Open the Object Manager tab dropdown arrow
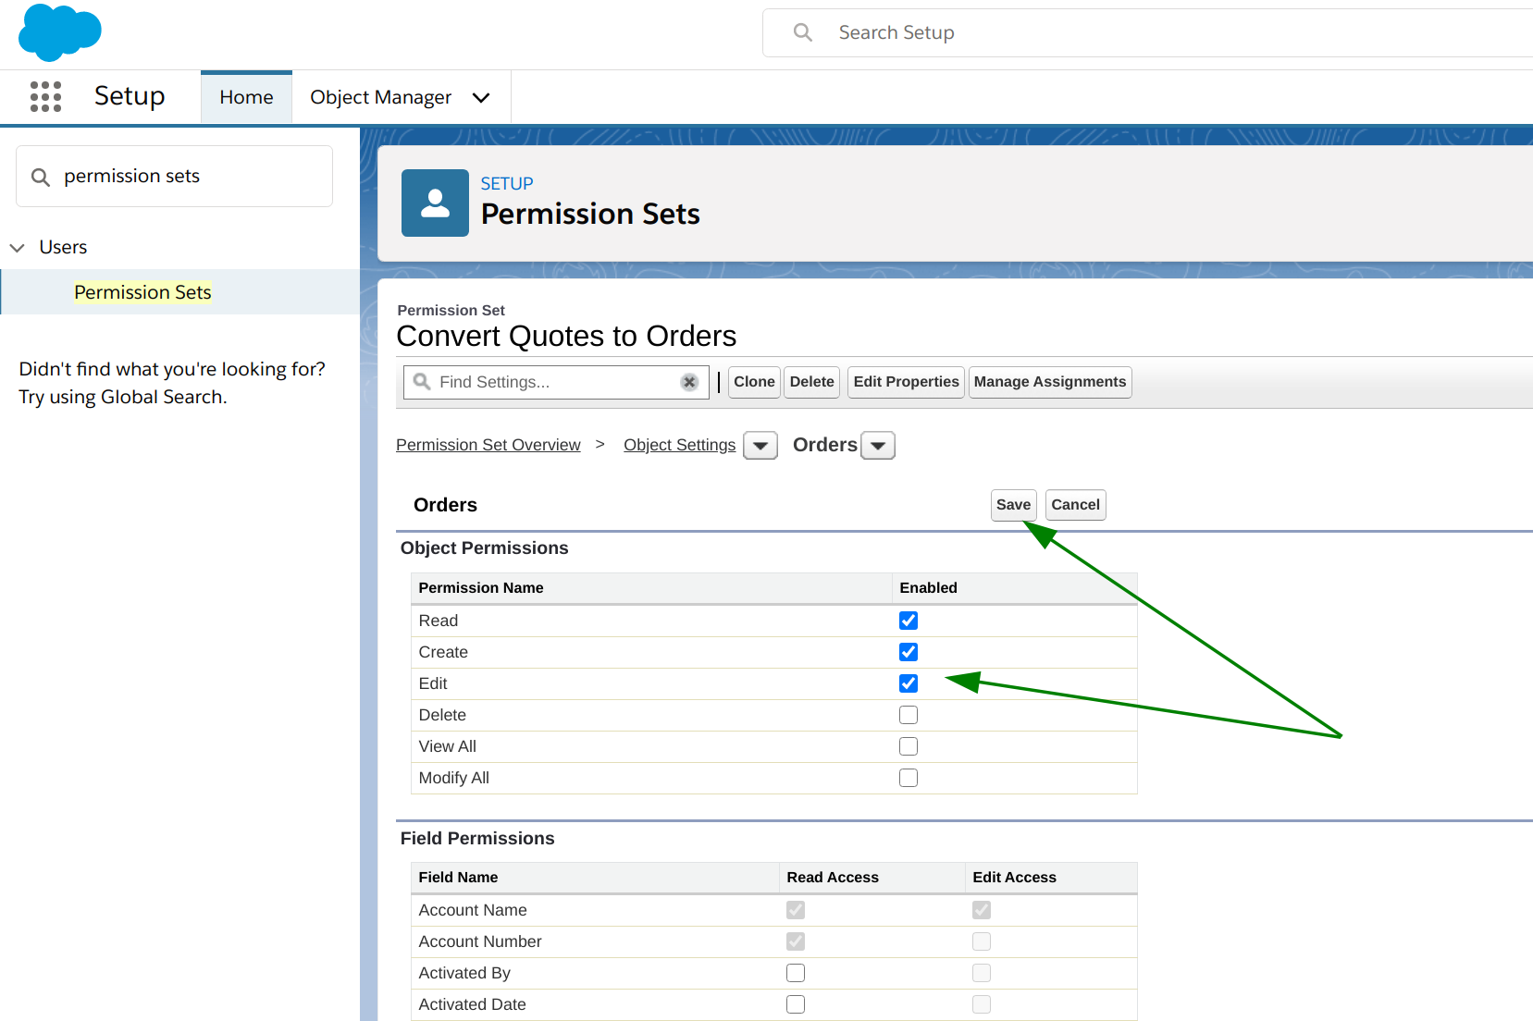1533x1021 pixels. point(481,97)
